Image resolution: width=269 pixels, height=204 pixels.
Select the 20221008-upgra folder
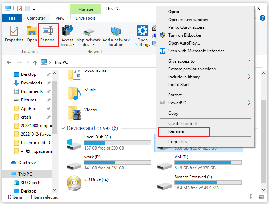tap(33, 126)
